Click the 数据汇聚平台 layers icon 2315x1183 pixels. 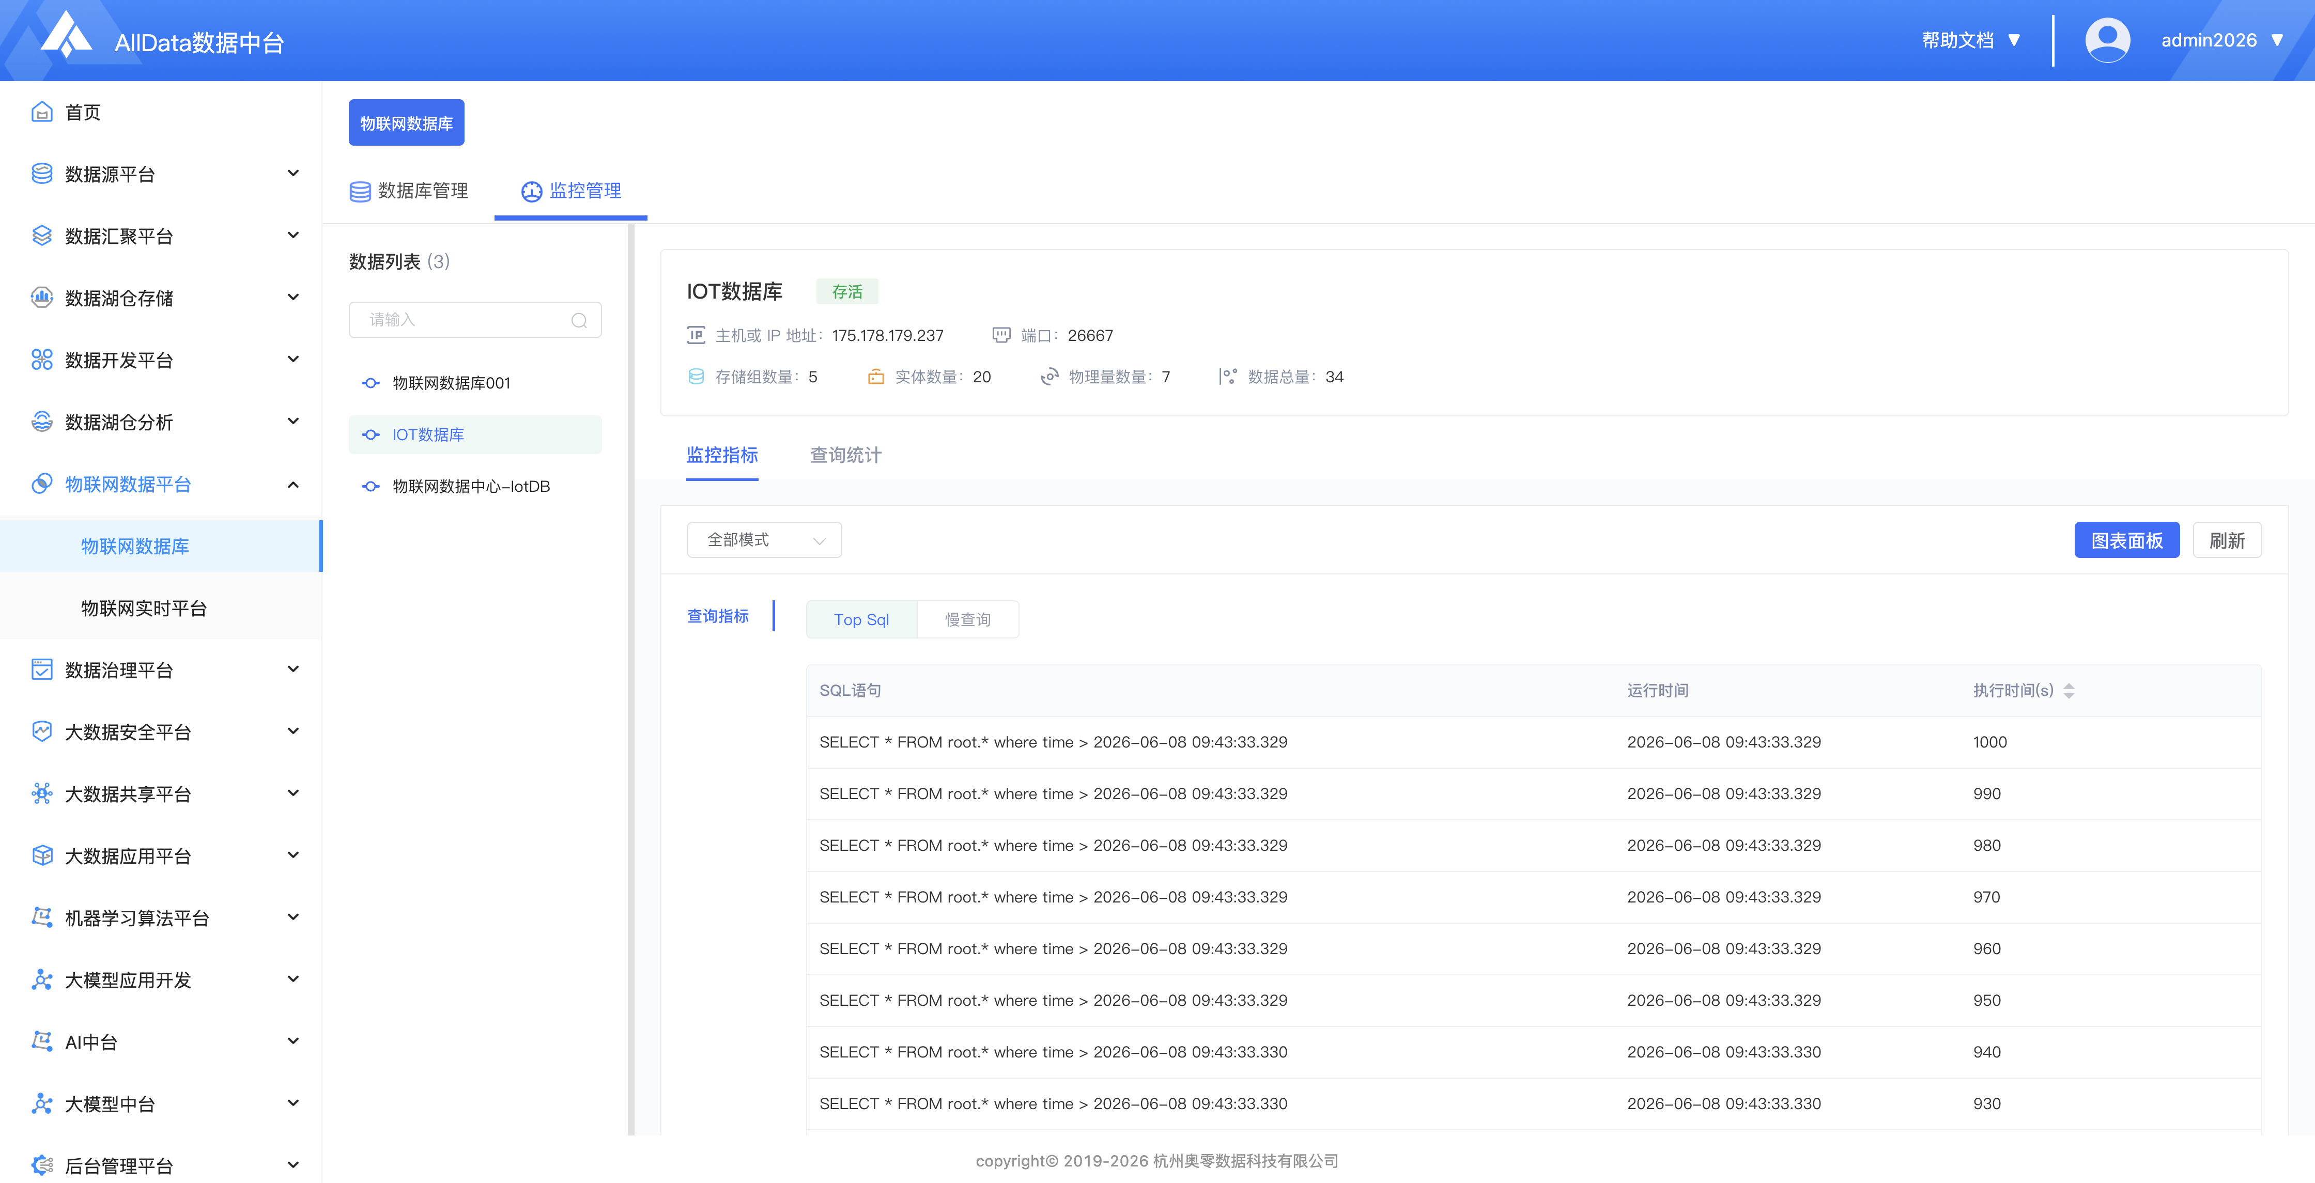click(41, 236)
